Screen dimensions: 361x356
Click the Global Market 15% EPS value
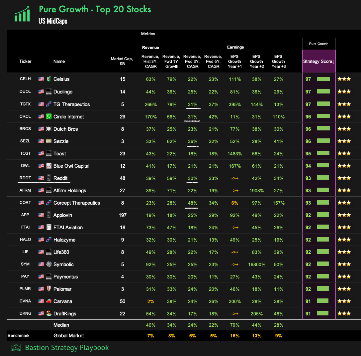pos(234,336)
